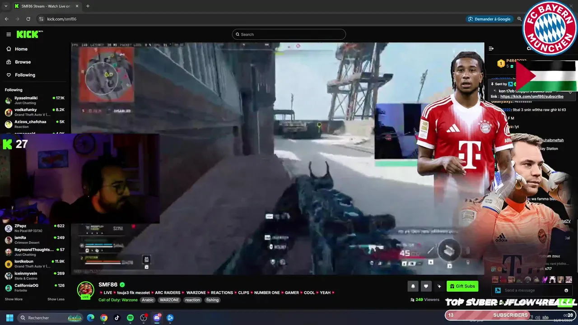The height and width of the screenshot is (325, 578).
Task: Open TikTok from taskbar
Action: (x=117, y=318)
